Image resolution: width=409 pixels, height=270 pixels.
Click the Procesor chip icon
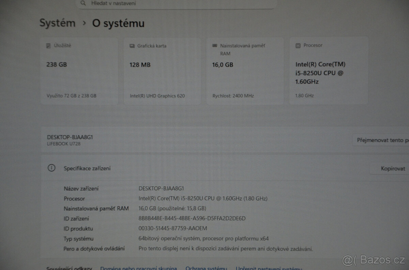[x=298, y=45]
